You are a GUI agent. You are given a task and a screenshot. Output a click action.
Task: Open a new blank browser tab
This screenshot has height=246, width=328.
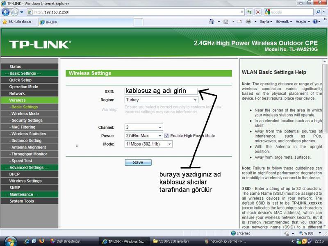pyautogui.click(x=138, y=22)
